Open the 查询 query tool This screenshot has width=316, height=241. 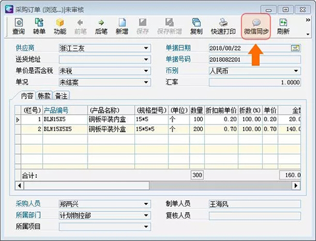tap(18, 26)
